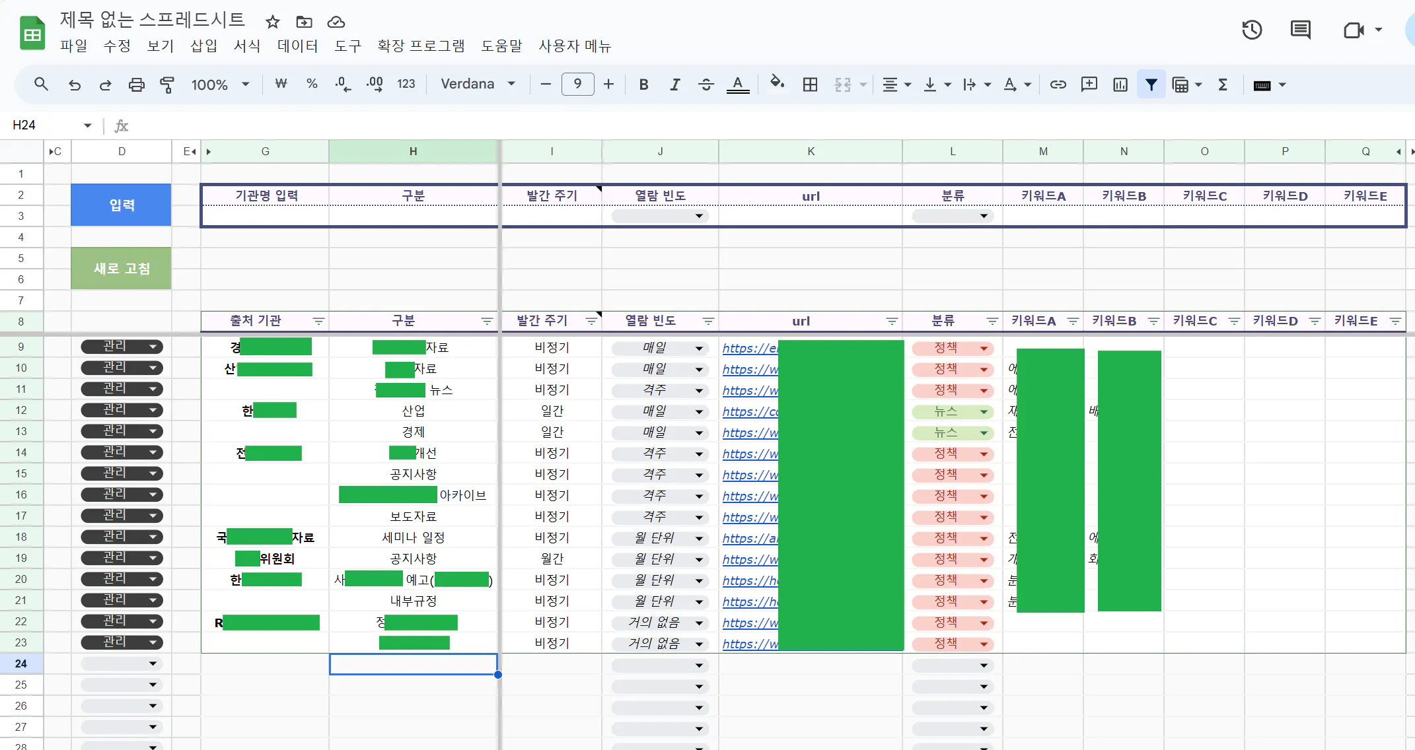Screen dimensions: 1415x750
Task: Click the insert chart icon
Action: tap(1120, 85)
